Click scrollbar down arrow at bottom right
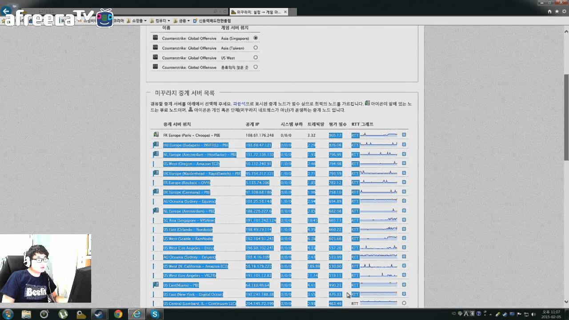Image resolution: width=569 pixels, height=320 pixels. 566,302
